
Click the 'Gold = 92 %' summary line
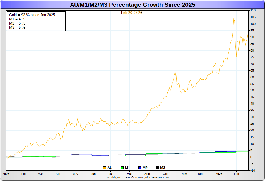tap(32, 15)
